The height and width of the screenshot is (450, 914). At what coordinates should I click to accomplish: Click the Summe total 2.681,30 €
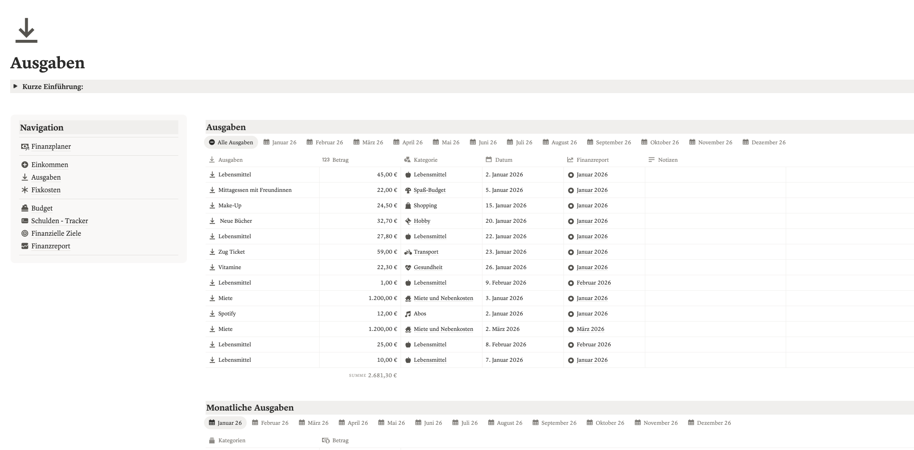click(x=382, y=375)
